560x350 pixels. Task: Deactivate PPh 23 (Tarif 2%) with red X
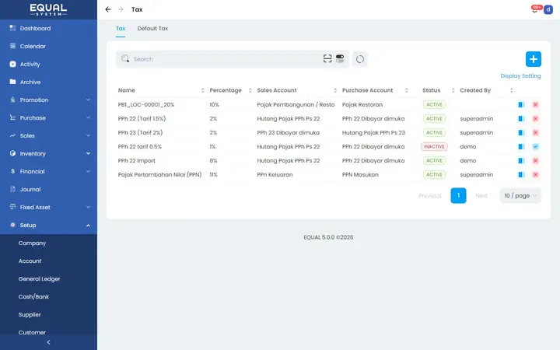pos(535,132)
